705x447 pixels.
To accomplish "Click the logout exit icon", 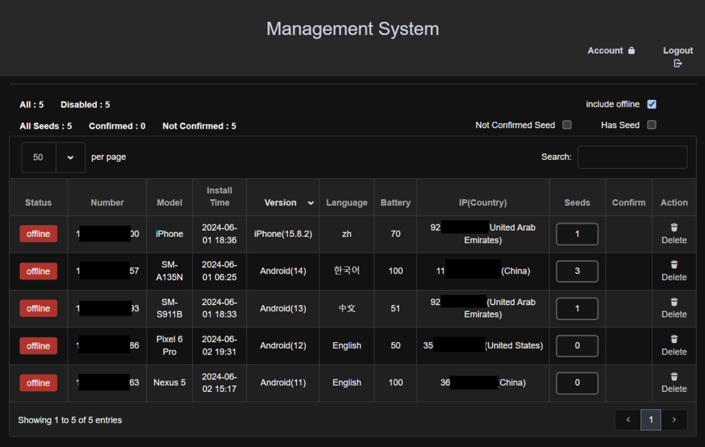I will (x=677, y=63).
